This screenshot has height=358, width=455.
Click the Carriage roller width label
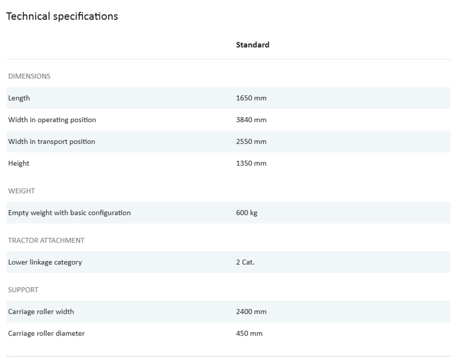(x=41, y=312)
